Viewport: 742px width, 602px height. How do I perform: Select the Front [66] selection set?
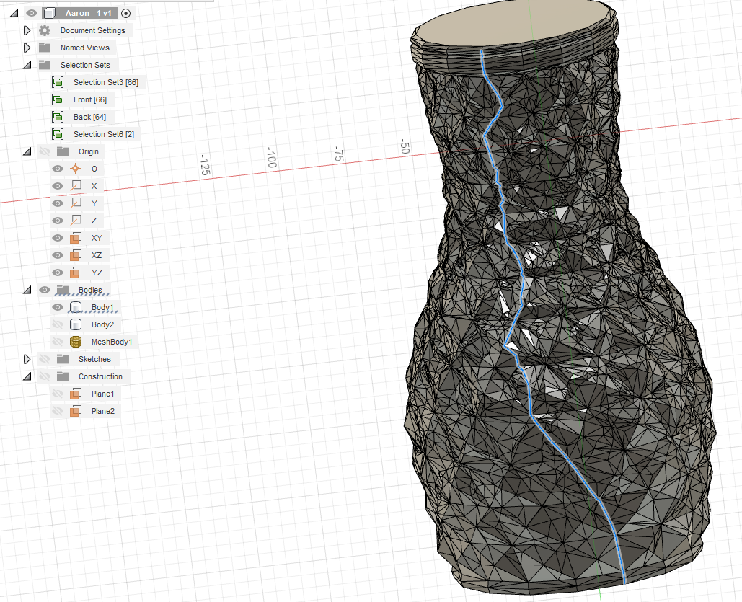[89, 99]
